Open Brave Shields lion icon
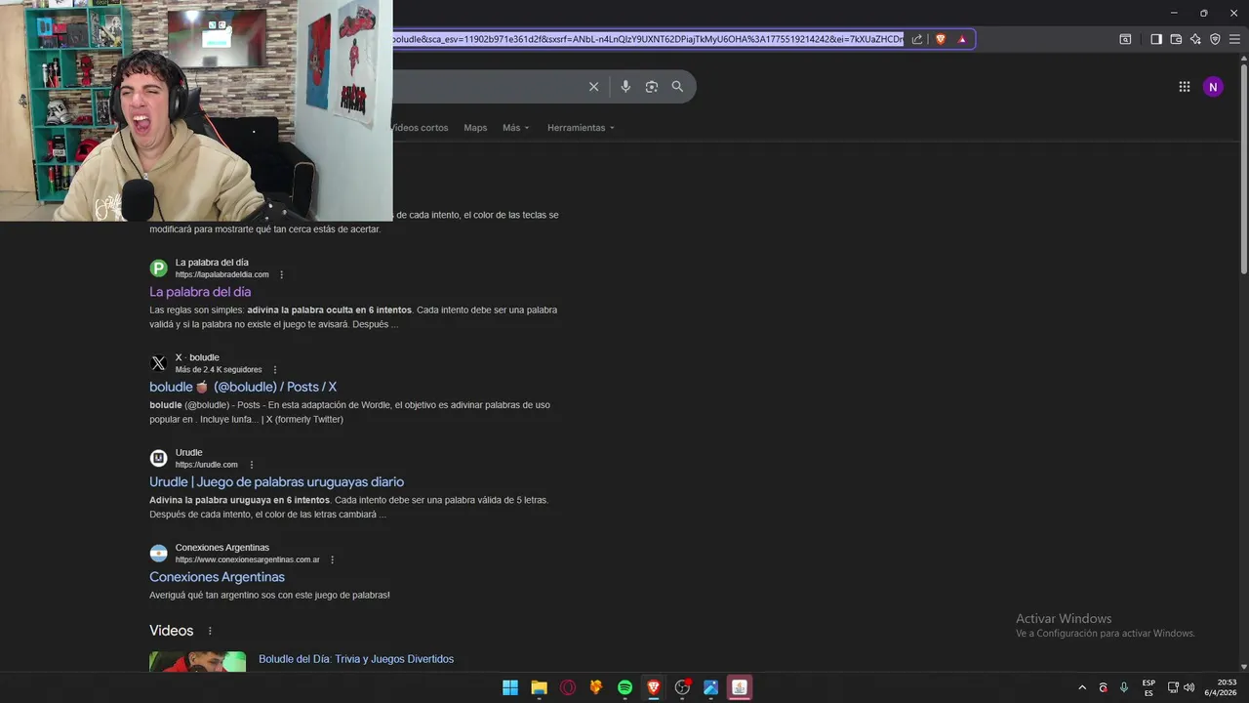 (x=941, y=39)
